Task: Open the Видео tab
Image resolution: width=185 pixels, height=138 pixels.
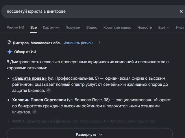Action: click(92, 28)
